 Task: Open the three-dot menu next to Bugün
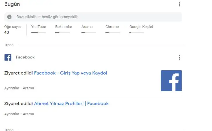179,4
